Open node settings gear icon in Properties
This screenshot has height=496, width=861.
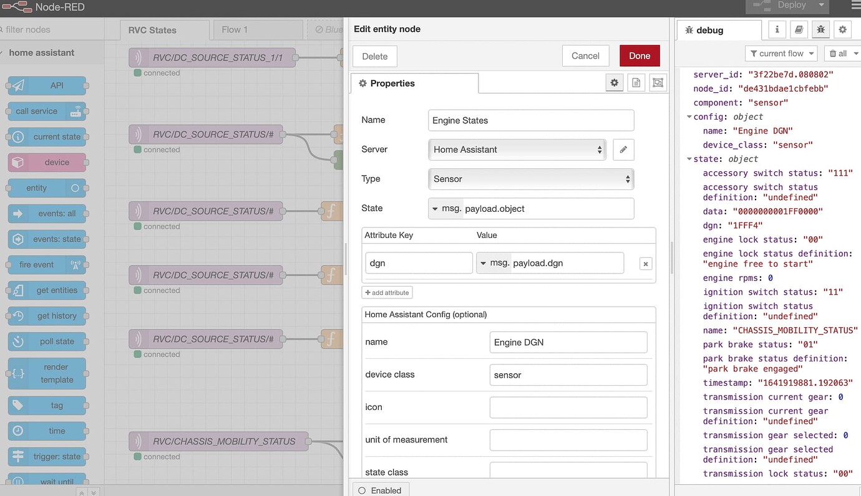point(615,83)
